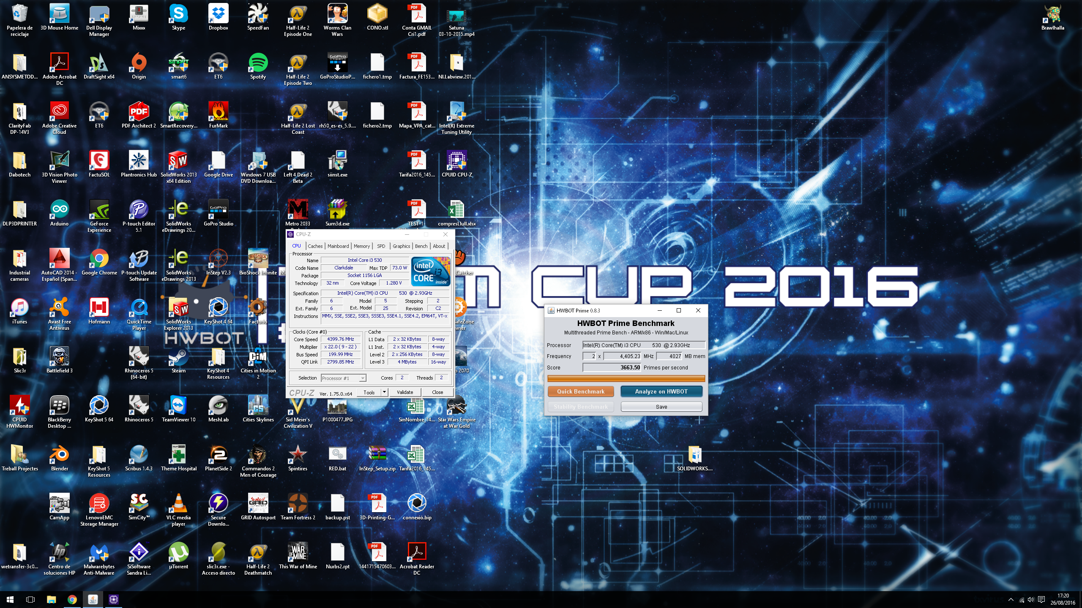This screenshot has width=1082, height=608.
Task: Launch SpeedFan from the desktop
Action: click(x=258, y=17)
